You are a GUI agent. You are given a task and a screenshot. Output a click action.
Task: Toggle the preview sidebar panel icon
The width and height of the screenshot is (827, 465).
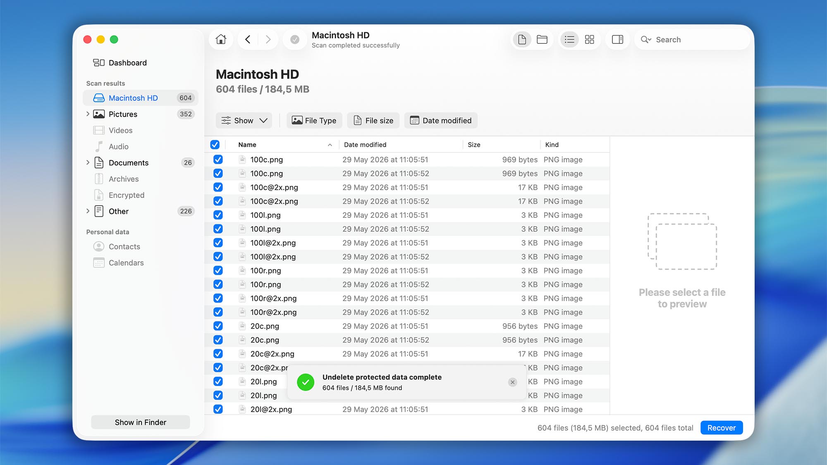tap(617, 39)
